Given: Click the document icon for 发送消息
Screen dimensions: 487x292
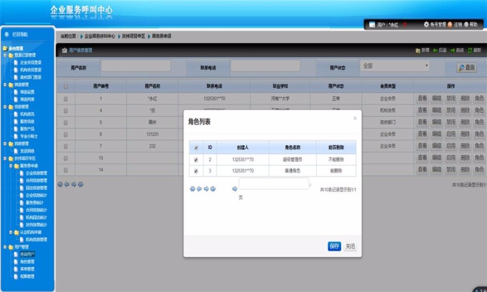Looking at the screenshot, I should coord(16,151).
